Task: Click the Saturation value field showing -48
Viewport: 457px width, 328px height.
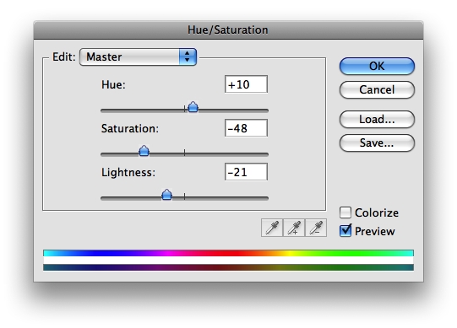Action: 247,128
